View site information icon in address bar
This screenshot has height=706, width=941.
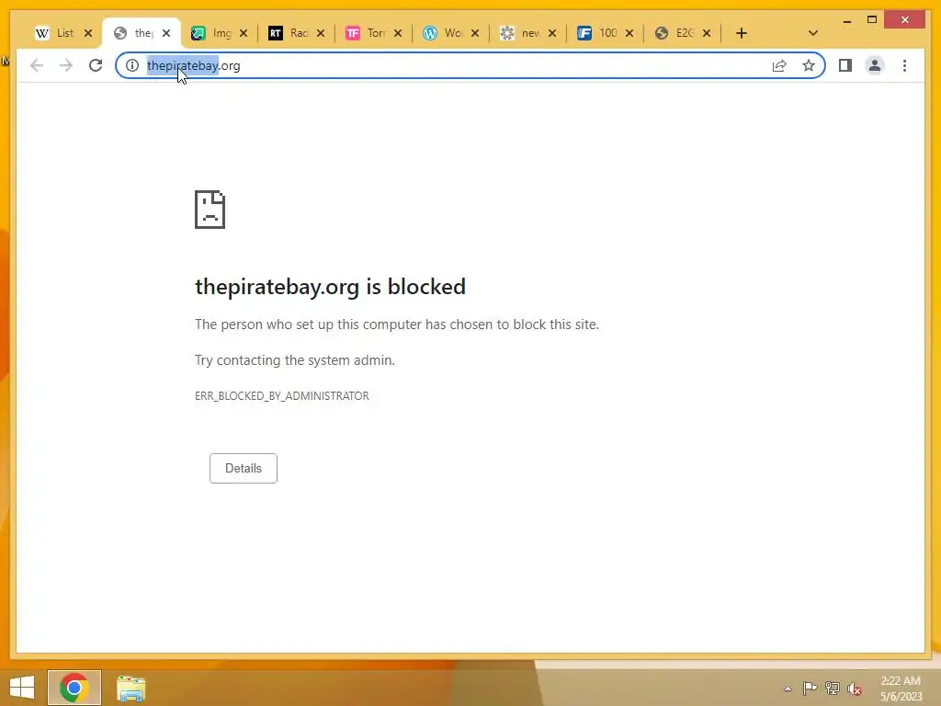[132, 65]
